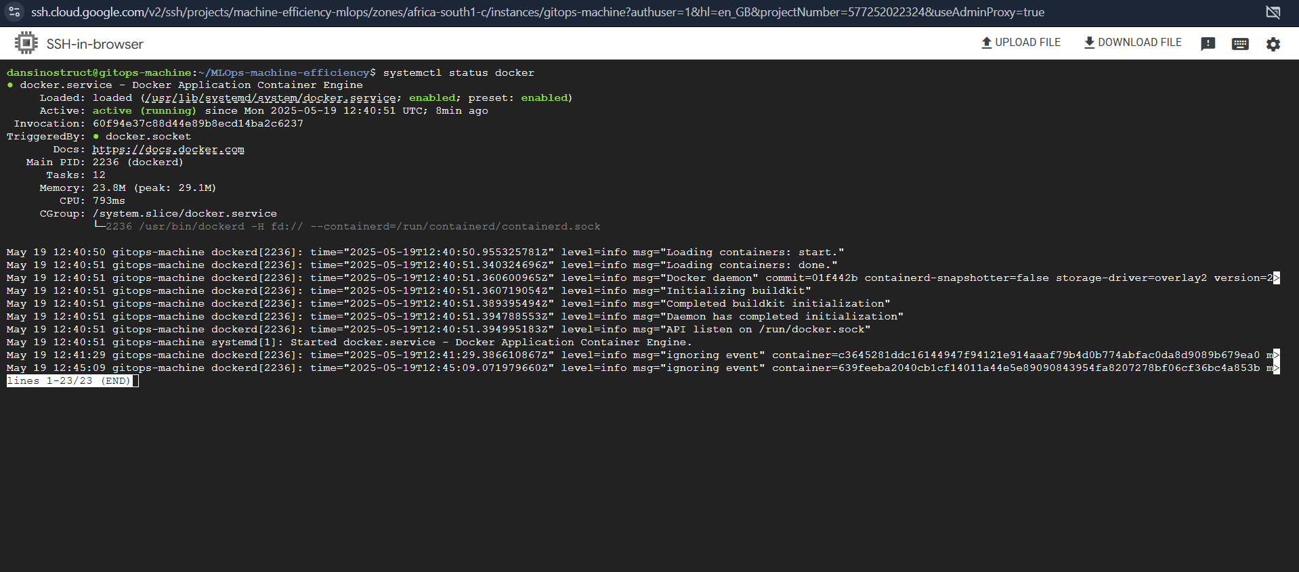1299x572 pixels.
Task: Click the 'API listen on /run/docker.sock' message
Action: (x=765, y=330)
